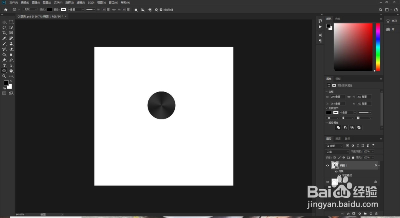Open the layer Opacity dropdown
This screenshot has height=218, width=400.
[372, 152]
